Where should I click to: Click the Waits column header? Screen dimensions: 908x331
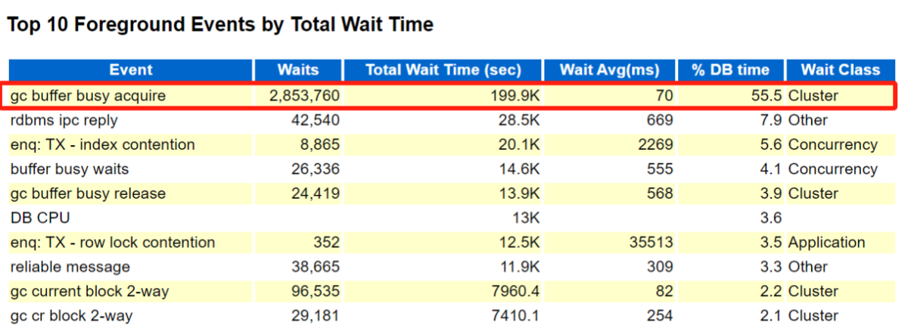pyautogui.click(x=298, y=70)
